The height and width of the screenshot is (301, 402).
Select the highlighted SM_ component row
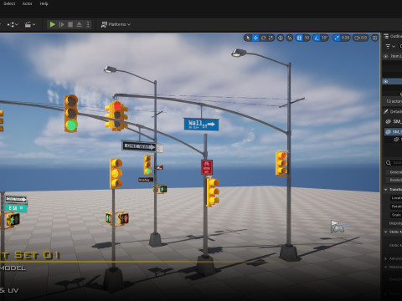[x=393, y=132]
